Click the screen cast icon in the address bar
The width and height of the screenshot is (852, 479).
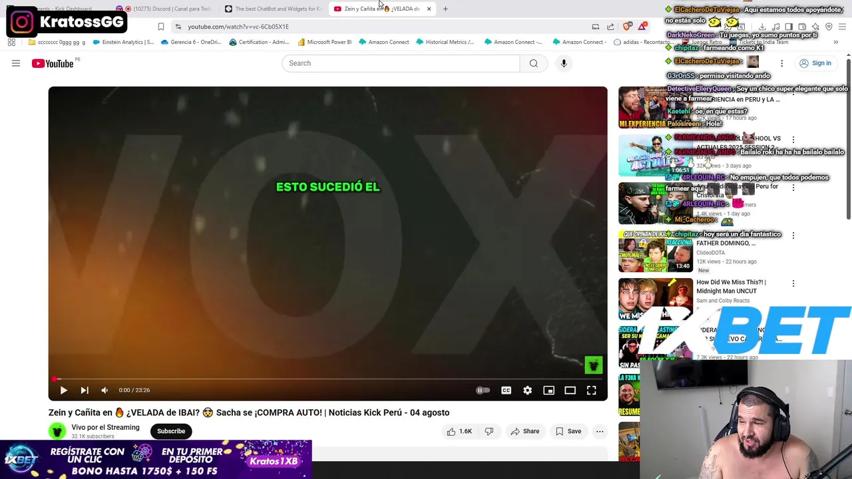[x=595, y=27]
